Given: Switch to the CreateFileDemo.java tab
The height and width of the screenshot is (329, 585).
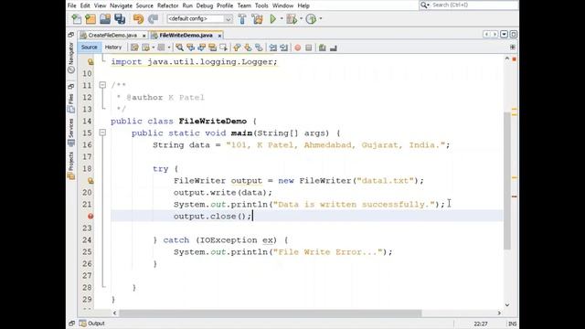Looking at the screenshot, I should tap(112, 35).
